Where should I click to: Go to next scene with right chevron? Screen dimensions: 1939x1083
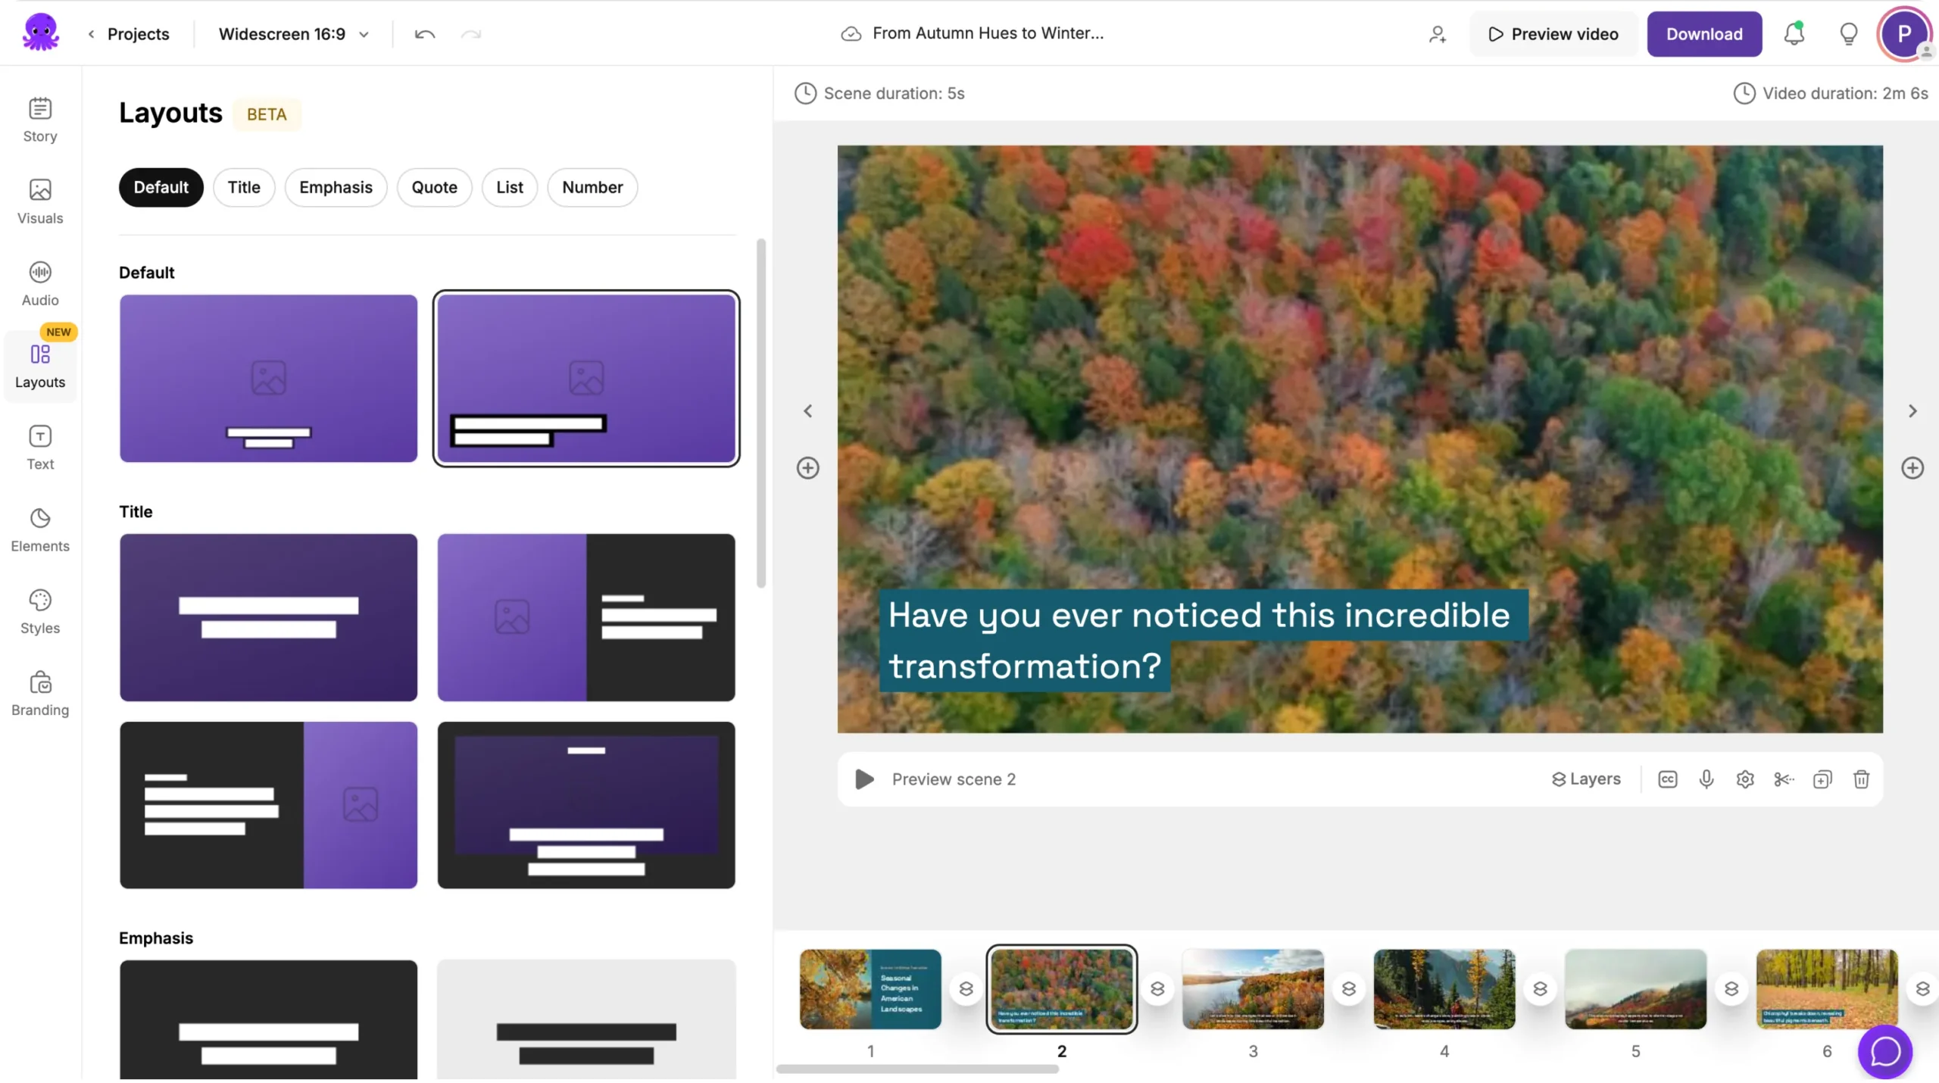point(1912,411)
